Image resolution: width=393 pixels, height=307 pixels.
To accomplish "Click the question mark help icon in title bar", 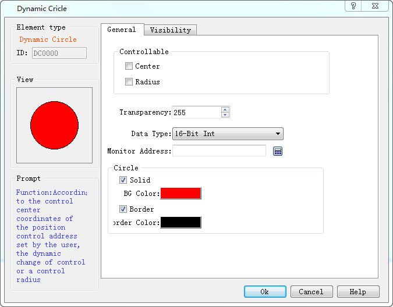I will tap(353, 6).
